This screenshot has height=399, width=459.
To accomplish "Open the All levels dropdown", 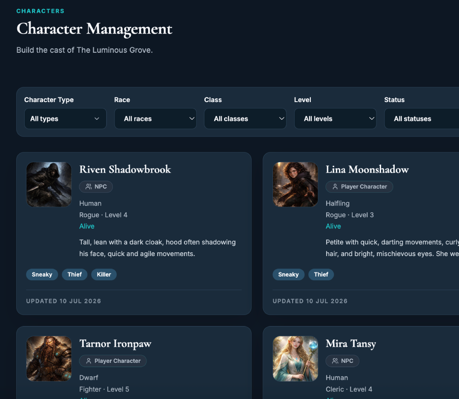I will (335, 119).
